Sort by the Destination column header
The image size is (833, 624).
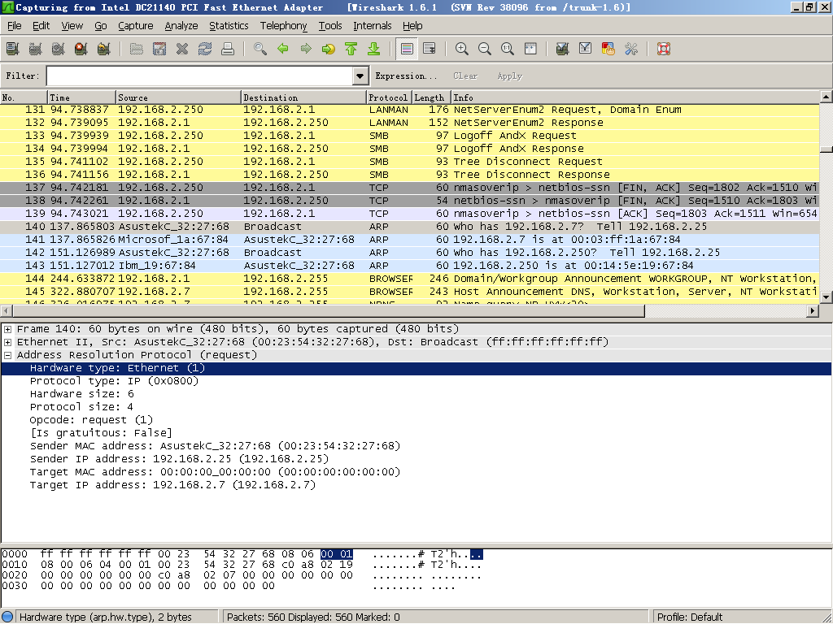click(x=304, y=97)
